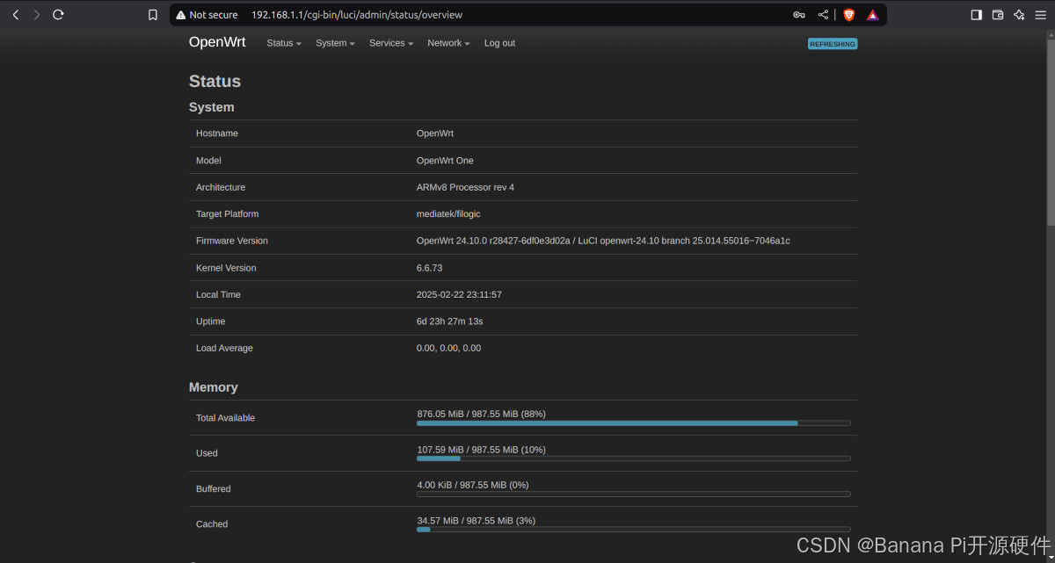The image size is (1055, 563).
Task: Click the page vertical scrollbar
Action: (x=1050, y=132)
